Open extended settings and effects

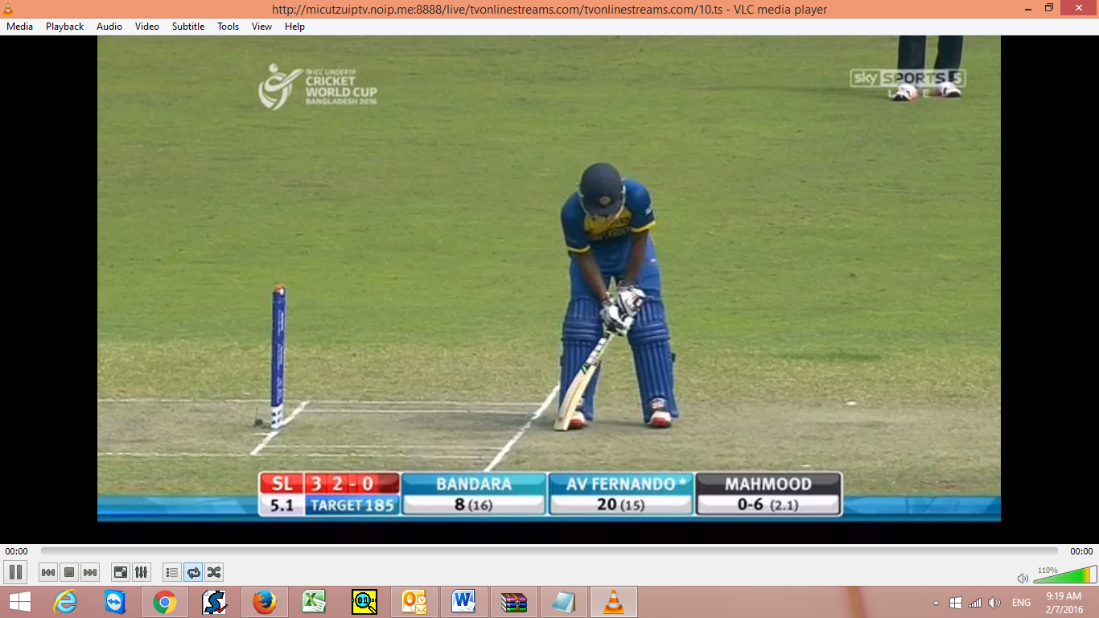[x=141, y=572]
